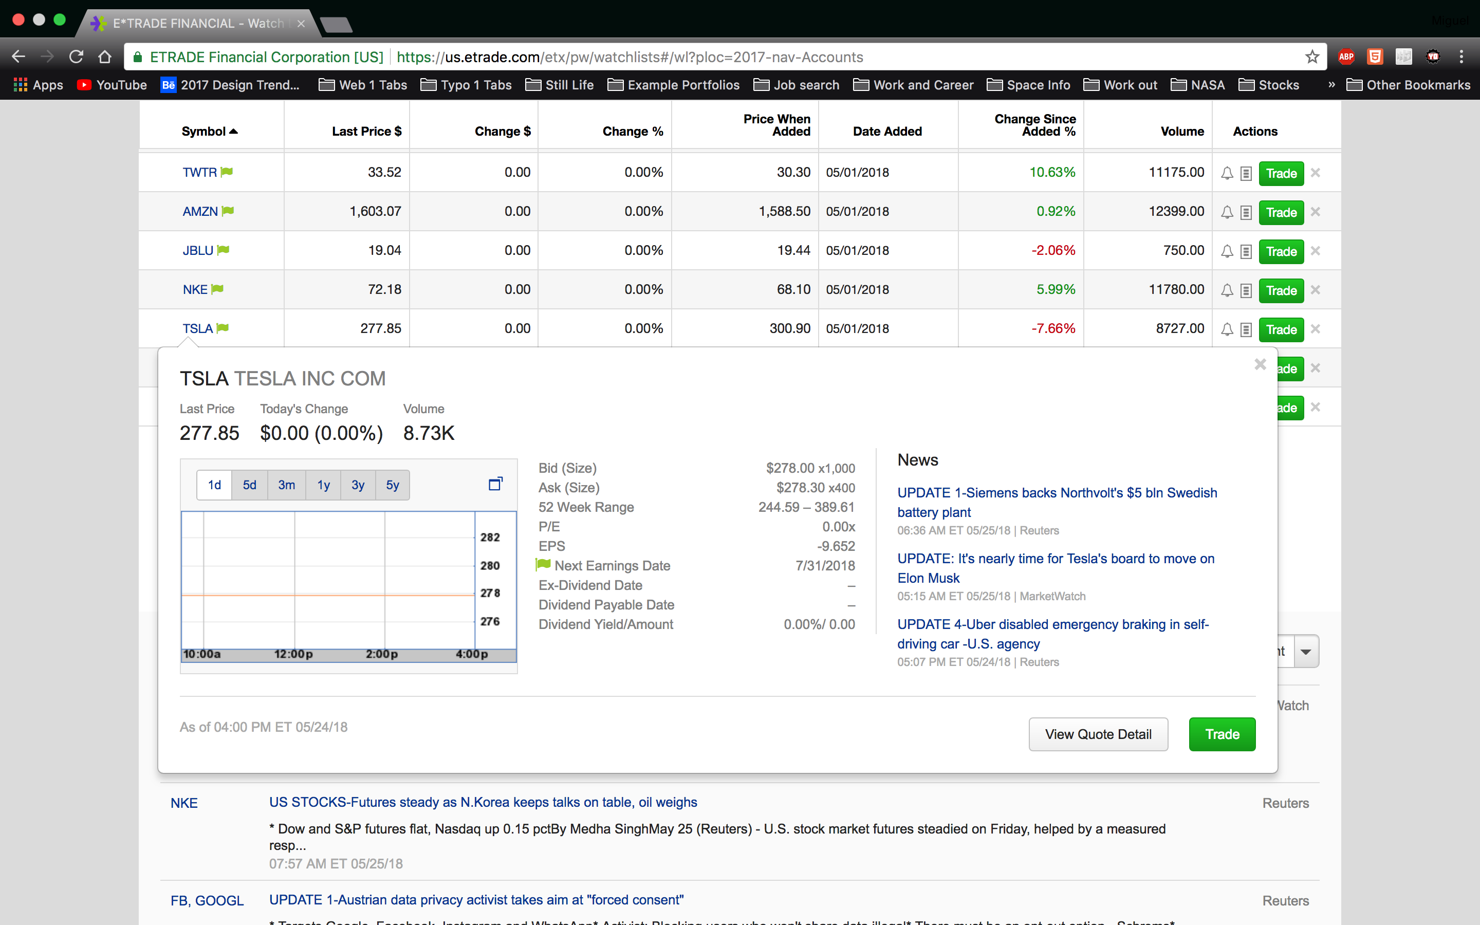Viewport: 1480px width, 925px height.
Task: Sort the watchlist by Symbol column
Action: pyautogui.click(x=209, y=132)
